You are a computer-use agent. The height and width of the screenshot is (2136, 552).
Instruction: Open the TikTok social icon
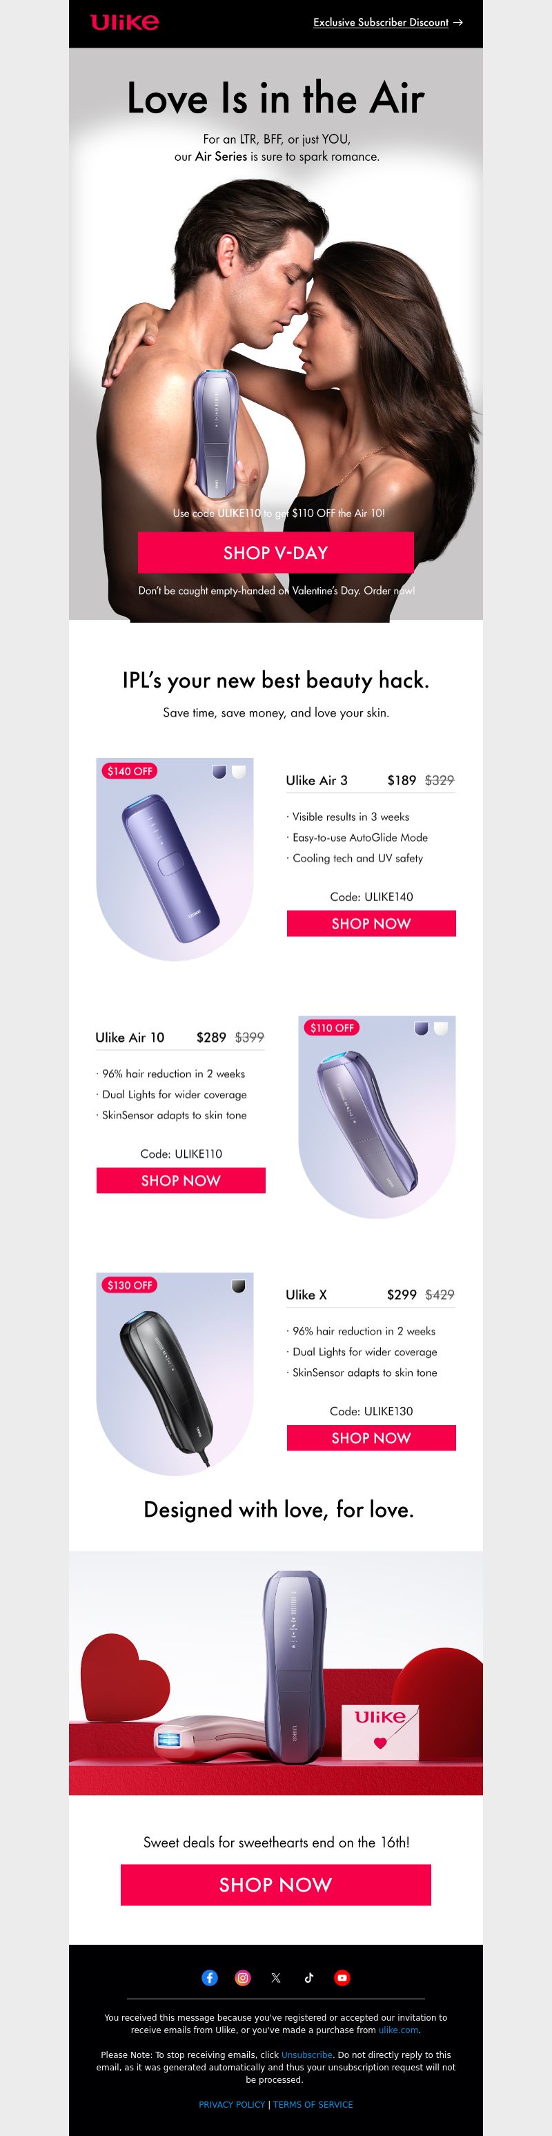click(309, 1978)
